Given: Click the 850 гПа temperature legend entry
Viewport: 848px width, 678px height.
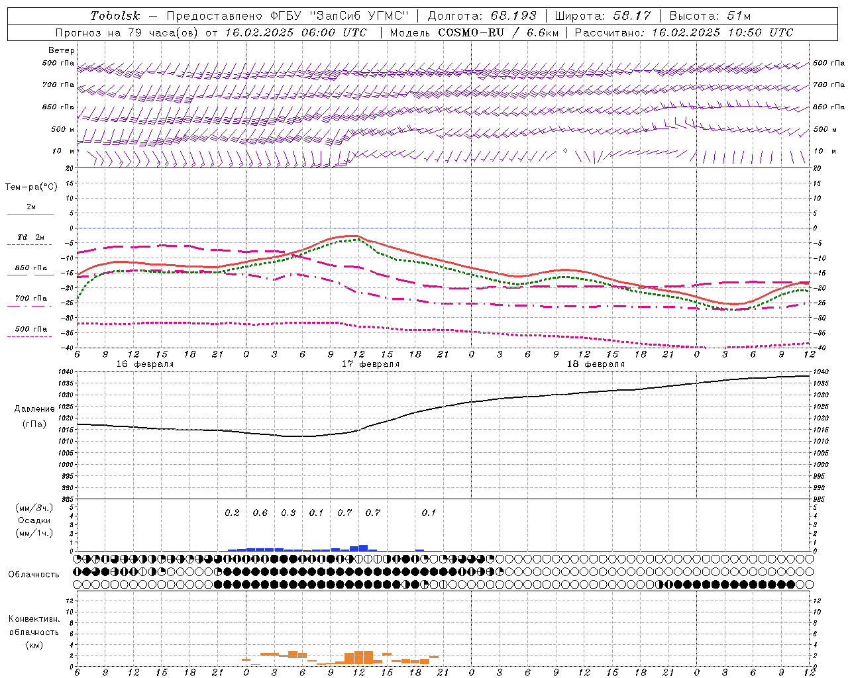Looking at the screenshot, I should pyautogui.click(x=31, y=268).
